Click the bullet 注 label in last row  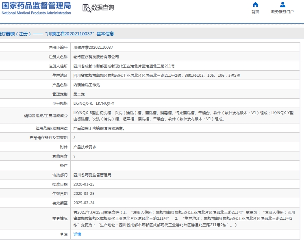(x=64, y=234)
